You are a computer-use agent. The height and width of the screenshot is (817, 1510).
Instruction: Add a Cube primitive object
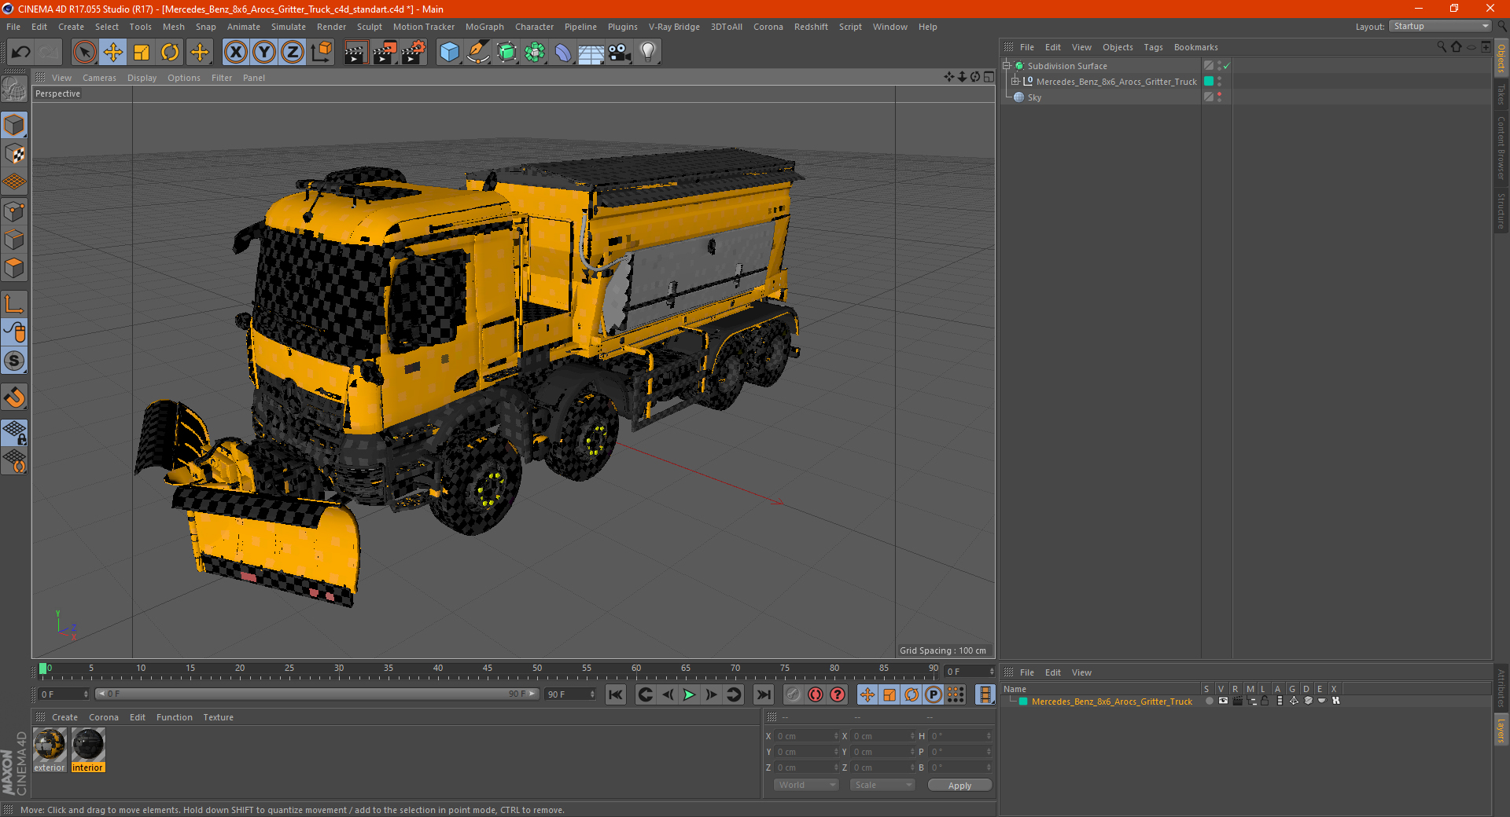(449, 53)
